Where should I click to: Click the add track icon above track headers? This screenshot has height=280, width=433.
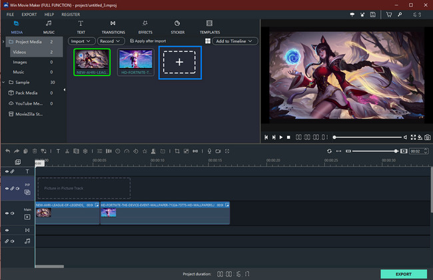coord(18,162)
